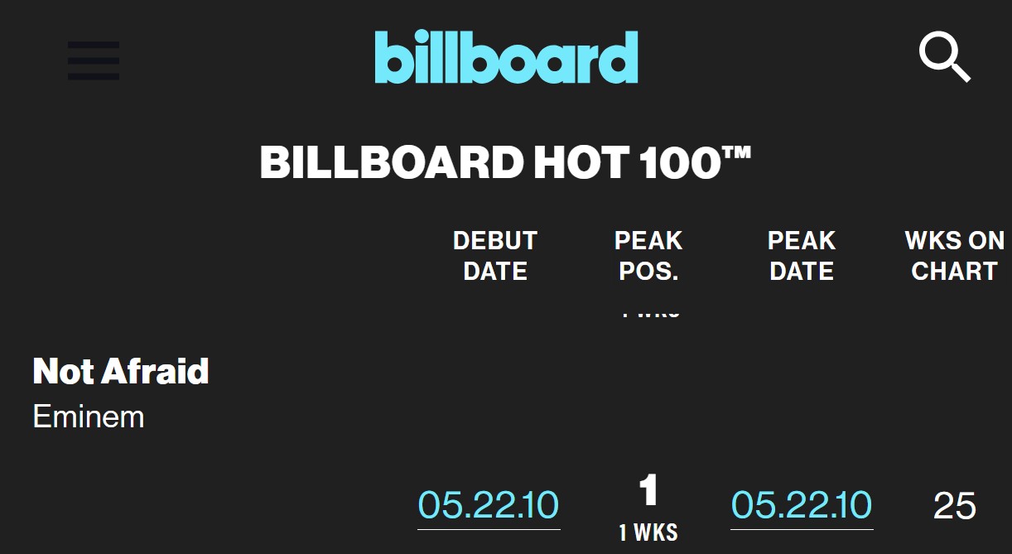Sort by the Debut Date column header
Image resolution: width=1012 pixels, height=554 pixels.
495,256
